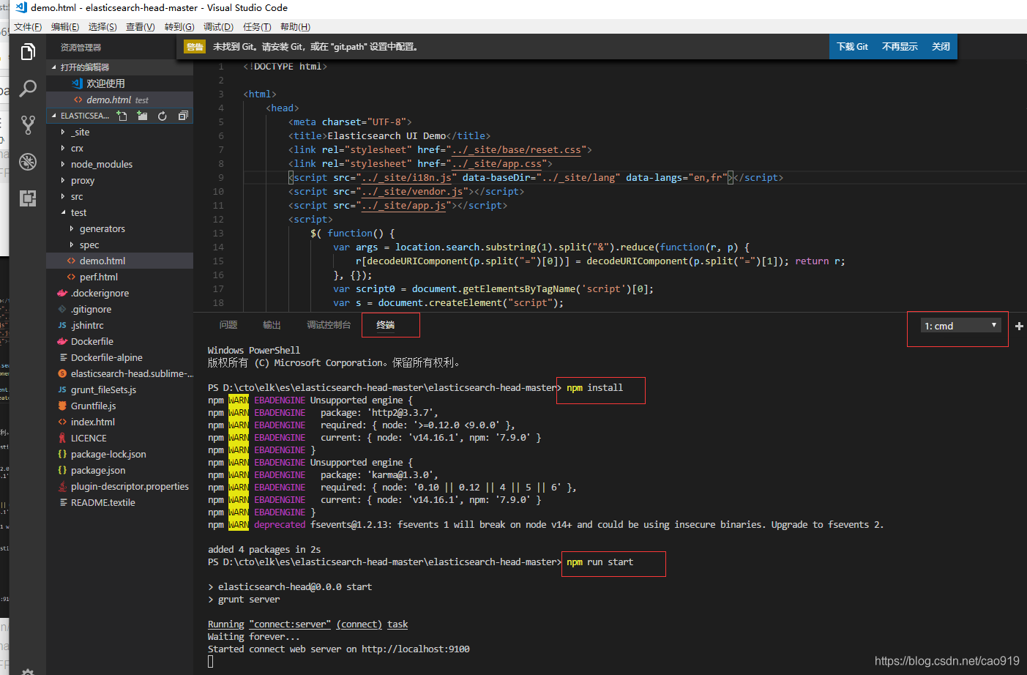
Task: Collapse the Open Editors section
Action: coord(119,67)
